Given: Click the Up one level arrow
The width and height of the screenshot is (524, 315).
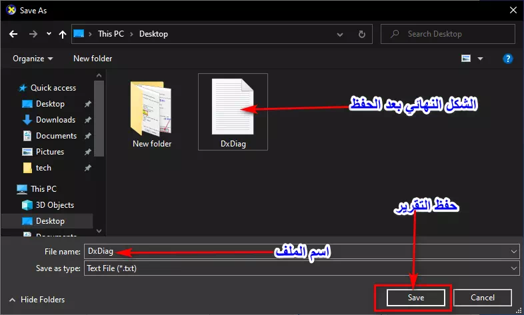Looking at the screenshot, I should [x=62, y=33].
